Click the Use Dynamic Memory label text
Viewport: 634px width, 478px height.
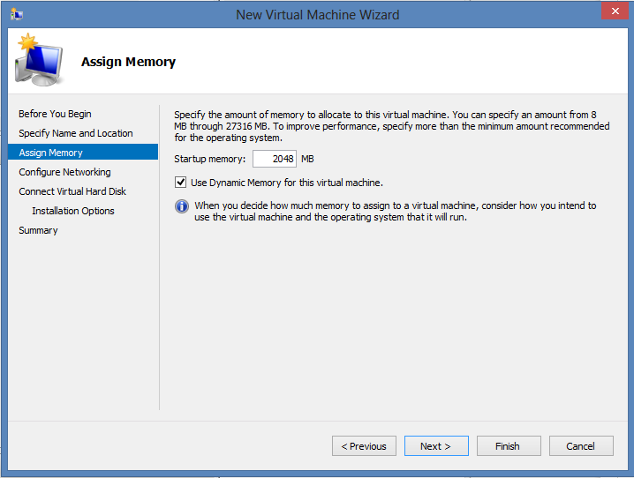(x=286, y=183)
